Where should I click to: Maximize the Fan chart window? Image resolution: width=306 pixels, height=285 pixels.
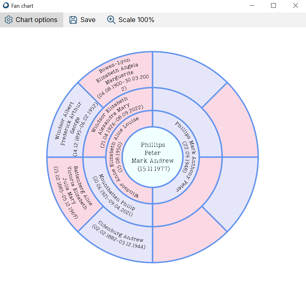coord(273,6)
